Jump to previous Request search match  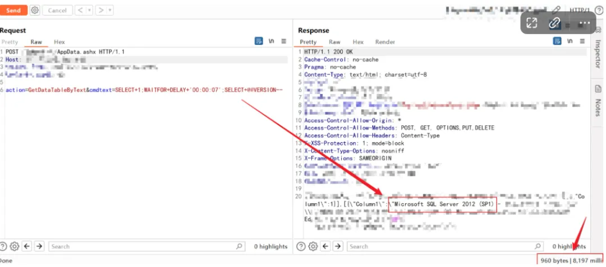tap(27, 246)
